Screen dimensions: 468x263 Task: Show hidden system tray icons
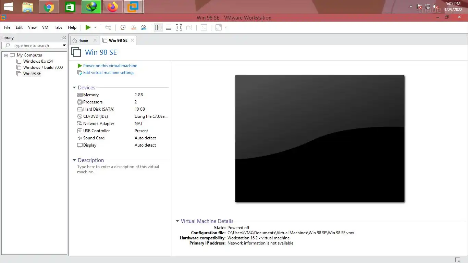coord(411,7)
